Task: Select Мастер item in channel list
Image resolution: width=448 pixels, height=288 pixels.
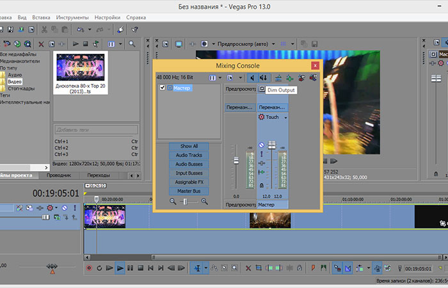Action: pyautogui.click(x=182, y=88)
